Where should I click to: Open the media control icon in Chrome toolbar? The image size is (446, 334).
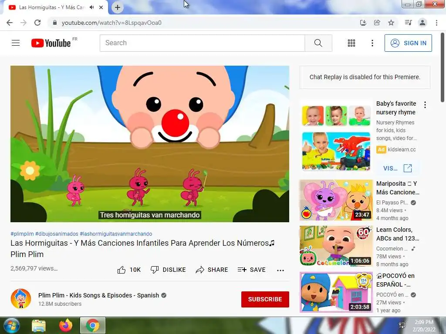tap(408, 23)
